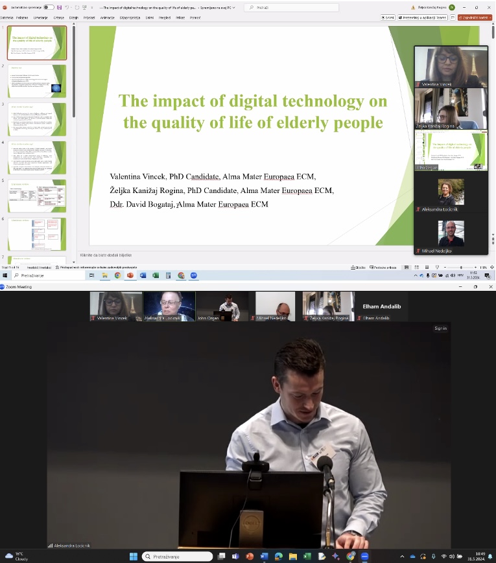The image size is (496, 563).
Task: Toggle the automatic save switch in PowerPoint
Action: click(x=49, y=7)
